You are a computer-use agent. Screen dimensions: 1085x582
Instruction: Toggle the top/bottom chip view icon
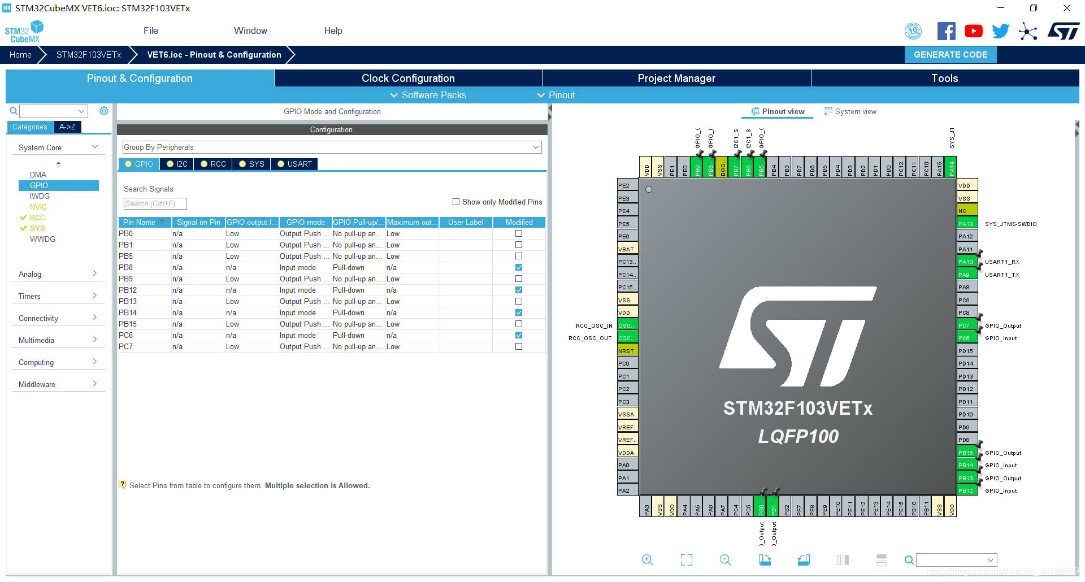coord(882,560)
